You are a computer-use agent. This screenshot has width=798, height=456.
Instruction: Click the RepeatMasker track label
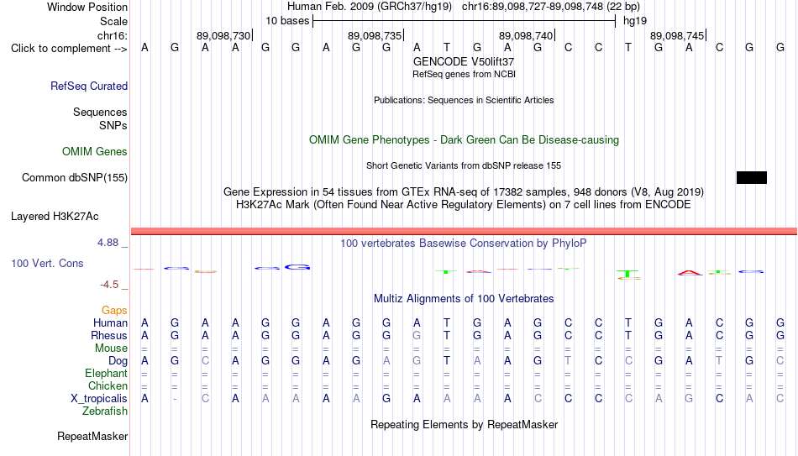tap(92, 437)
